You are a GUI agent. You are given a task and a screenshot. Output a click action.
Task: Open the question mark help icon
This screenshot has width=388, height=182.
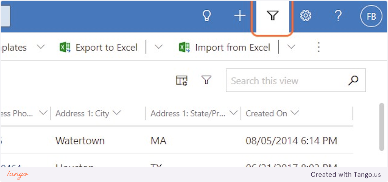point(338,15)
